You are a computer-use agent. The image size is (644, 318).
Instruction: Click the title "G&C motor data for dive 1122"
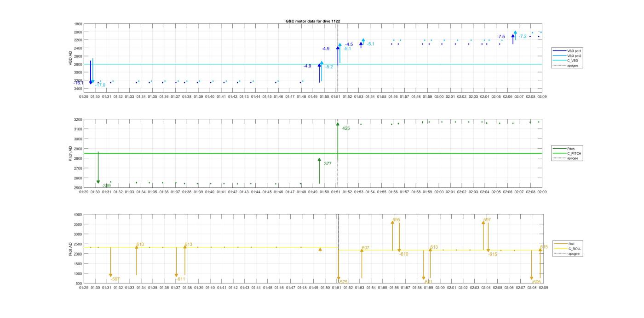[x=313, y=21]
